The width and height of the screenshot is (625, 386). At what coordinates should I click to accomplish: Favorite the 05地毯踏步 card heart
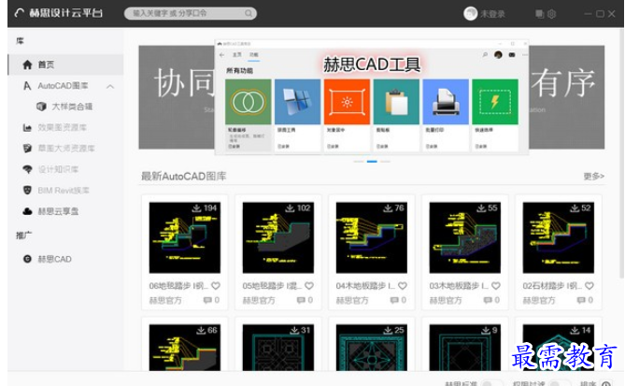coord(309,286)
